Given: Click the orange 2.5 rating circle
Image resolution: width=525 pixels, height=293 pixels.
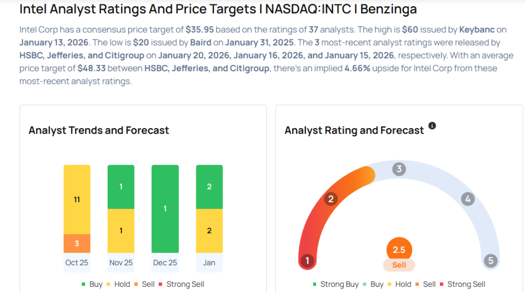Looking at the screenshot, I should pyautogui.click(x=399, y=250).
